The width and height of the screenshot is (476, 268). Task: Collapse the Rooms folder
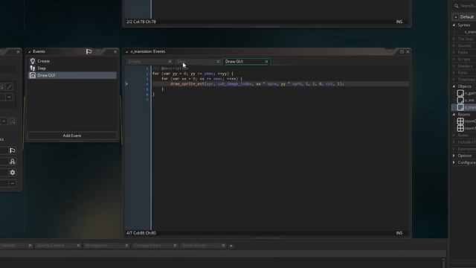tap(454, 115)
